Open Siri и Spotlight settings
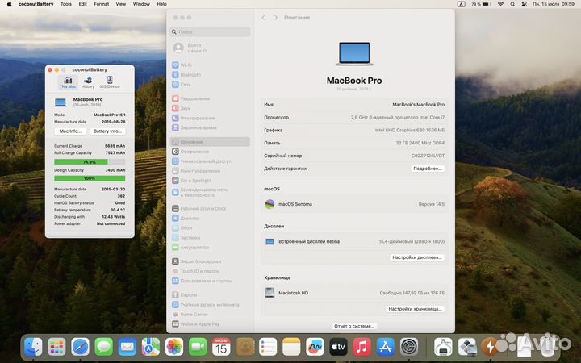This screenshot has width=581, height=363. click(210, 181)
